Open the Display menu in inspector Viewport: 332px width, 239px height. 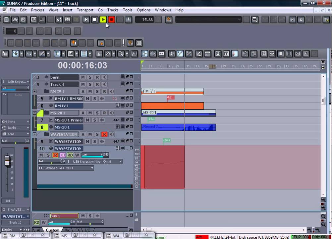click(12, 230)
